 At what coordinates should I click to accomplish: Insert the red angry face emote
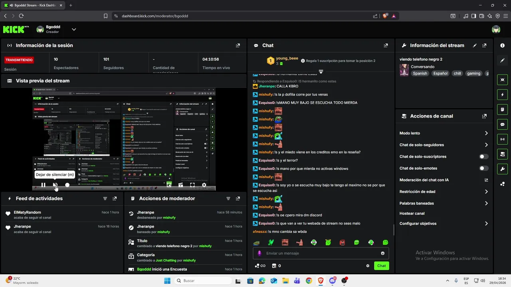[342, 242]
